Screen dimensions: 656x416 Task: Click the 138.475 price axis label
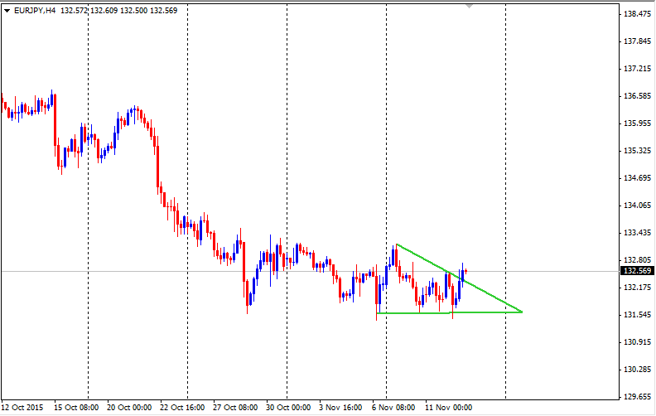pyautogui.click(x=637, y=14)
